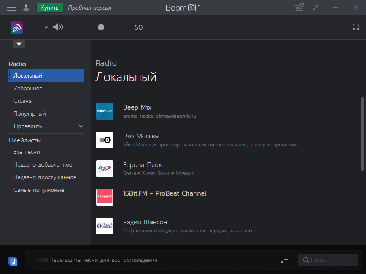Image resolution: width=366 pixels, height=274 pixels.
Task: Close the Boom 3D window
Action: coord(356,8)
